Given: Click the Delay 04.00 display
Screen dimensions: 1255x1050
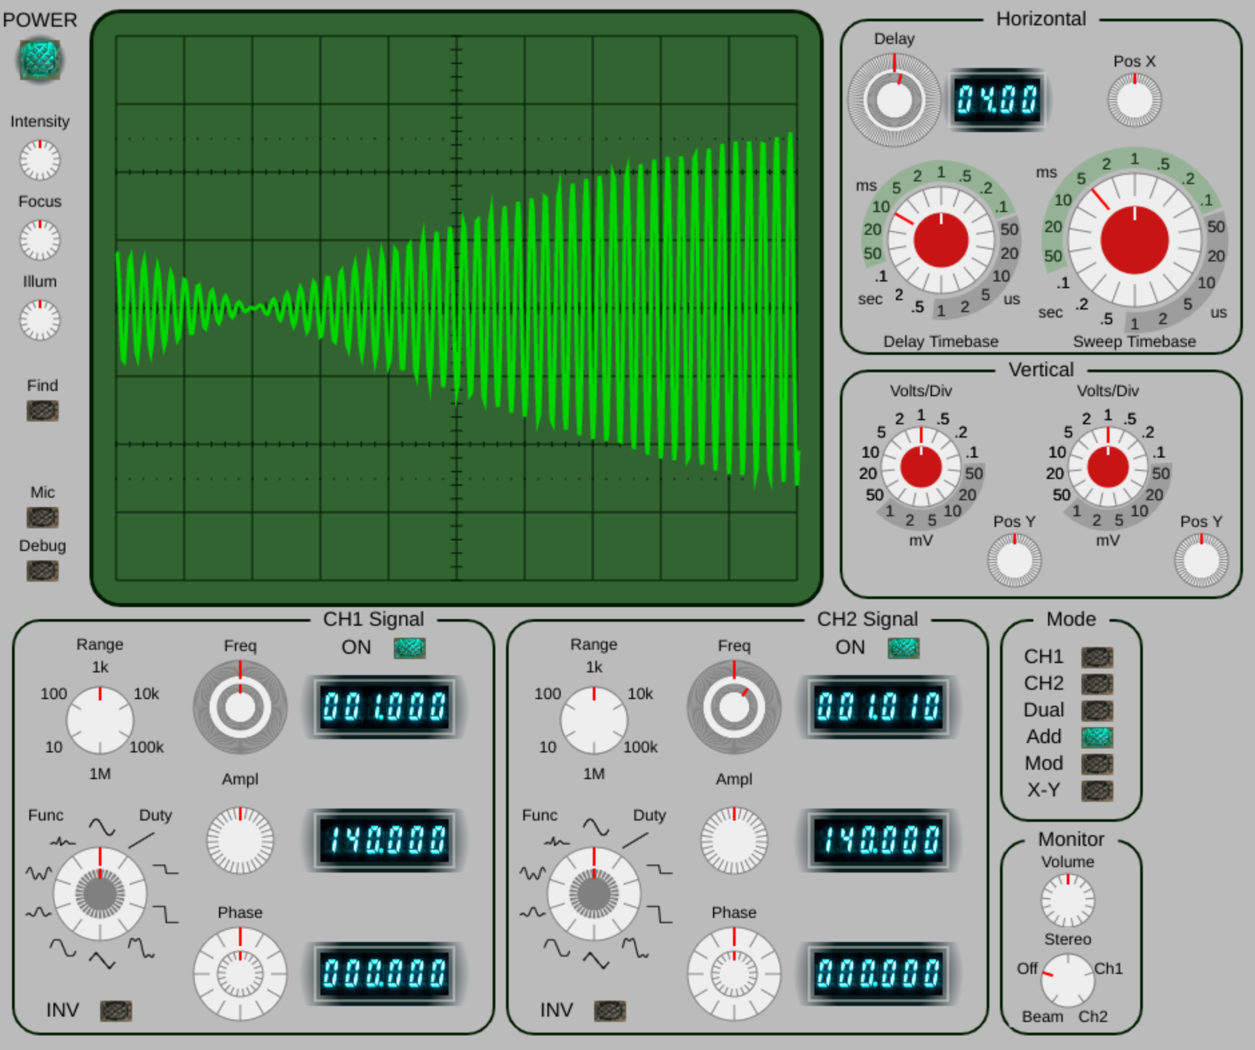Looking at the screenshot, I should click(997, 100).
